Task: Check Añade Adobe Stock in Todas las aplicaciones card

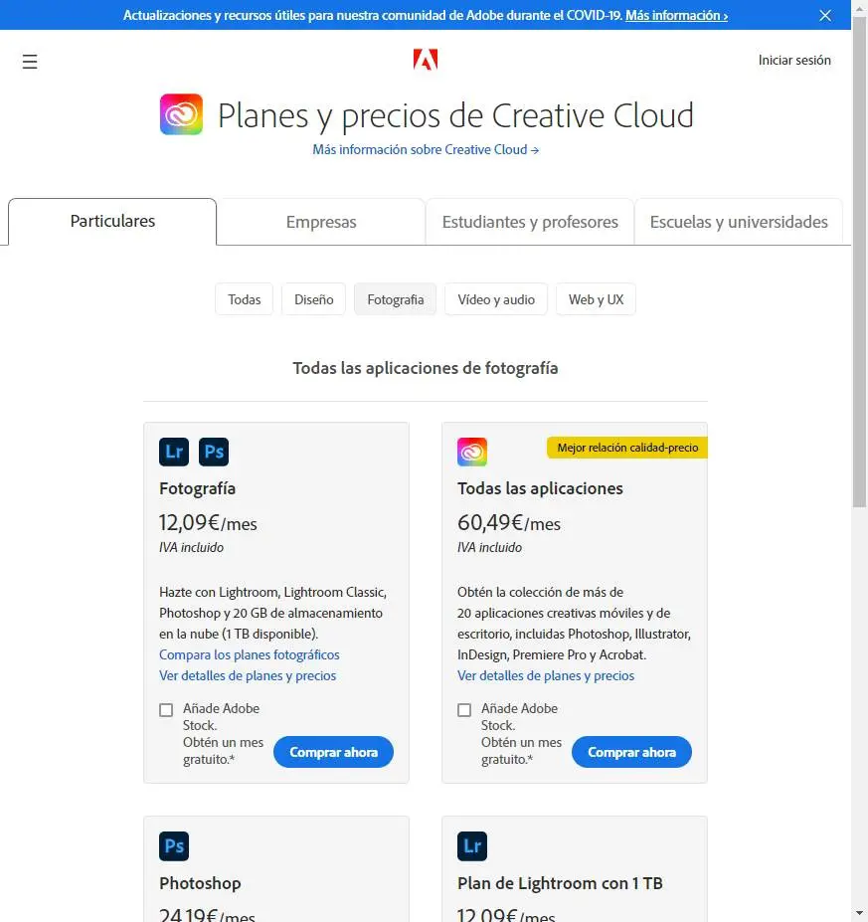Action: point(464,710)
